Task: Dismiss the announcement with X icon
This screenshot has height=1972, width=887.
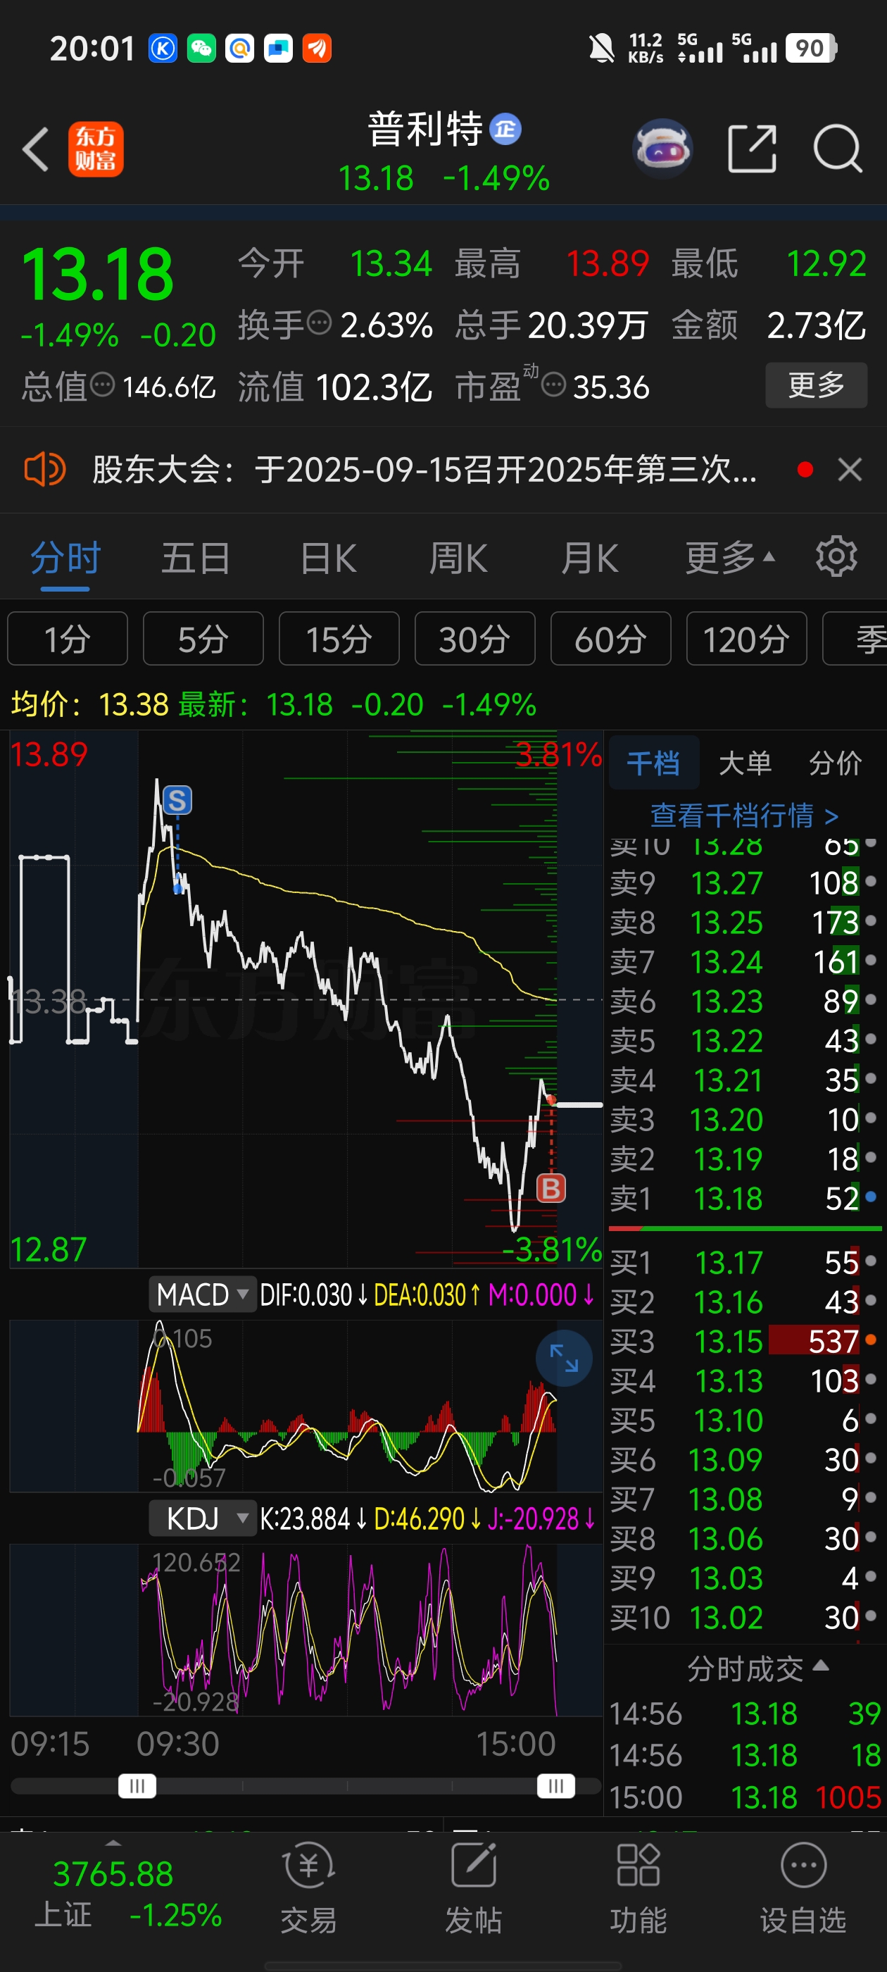Action: 850,469
